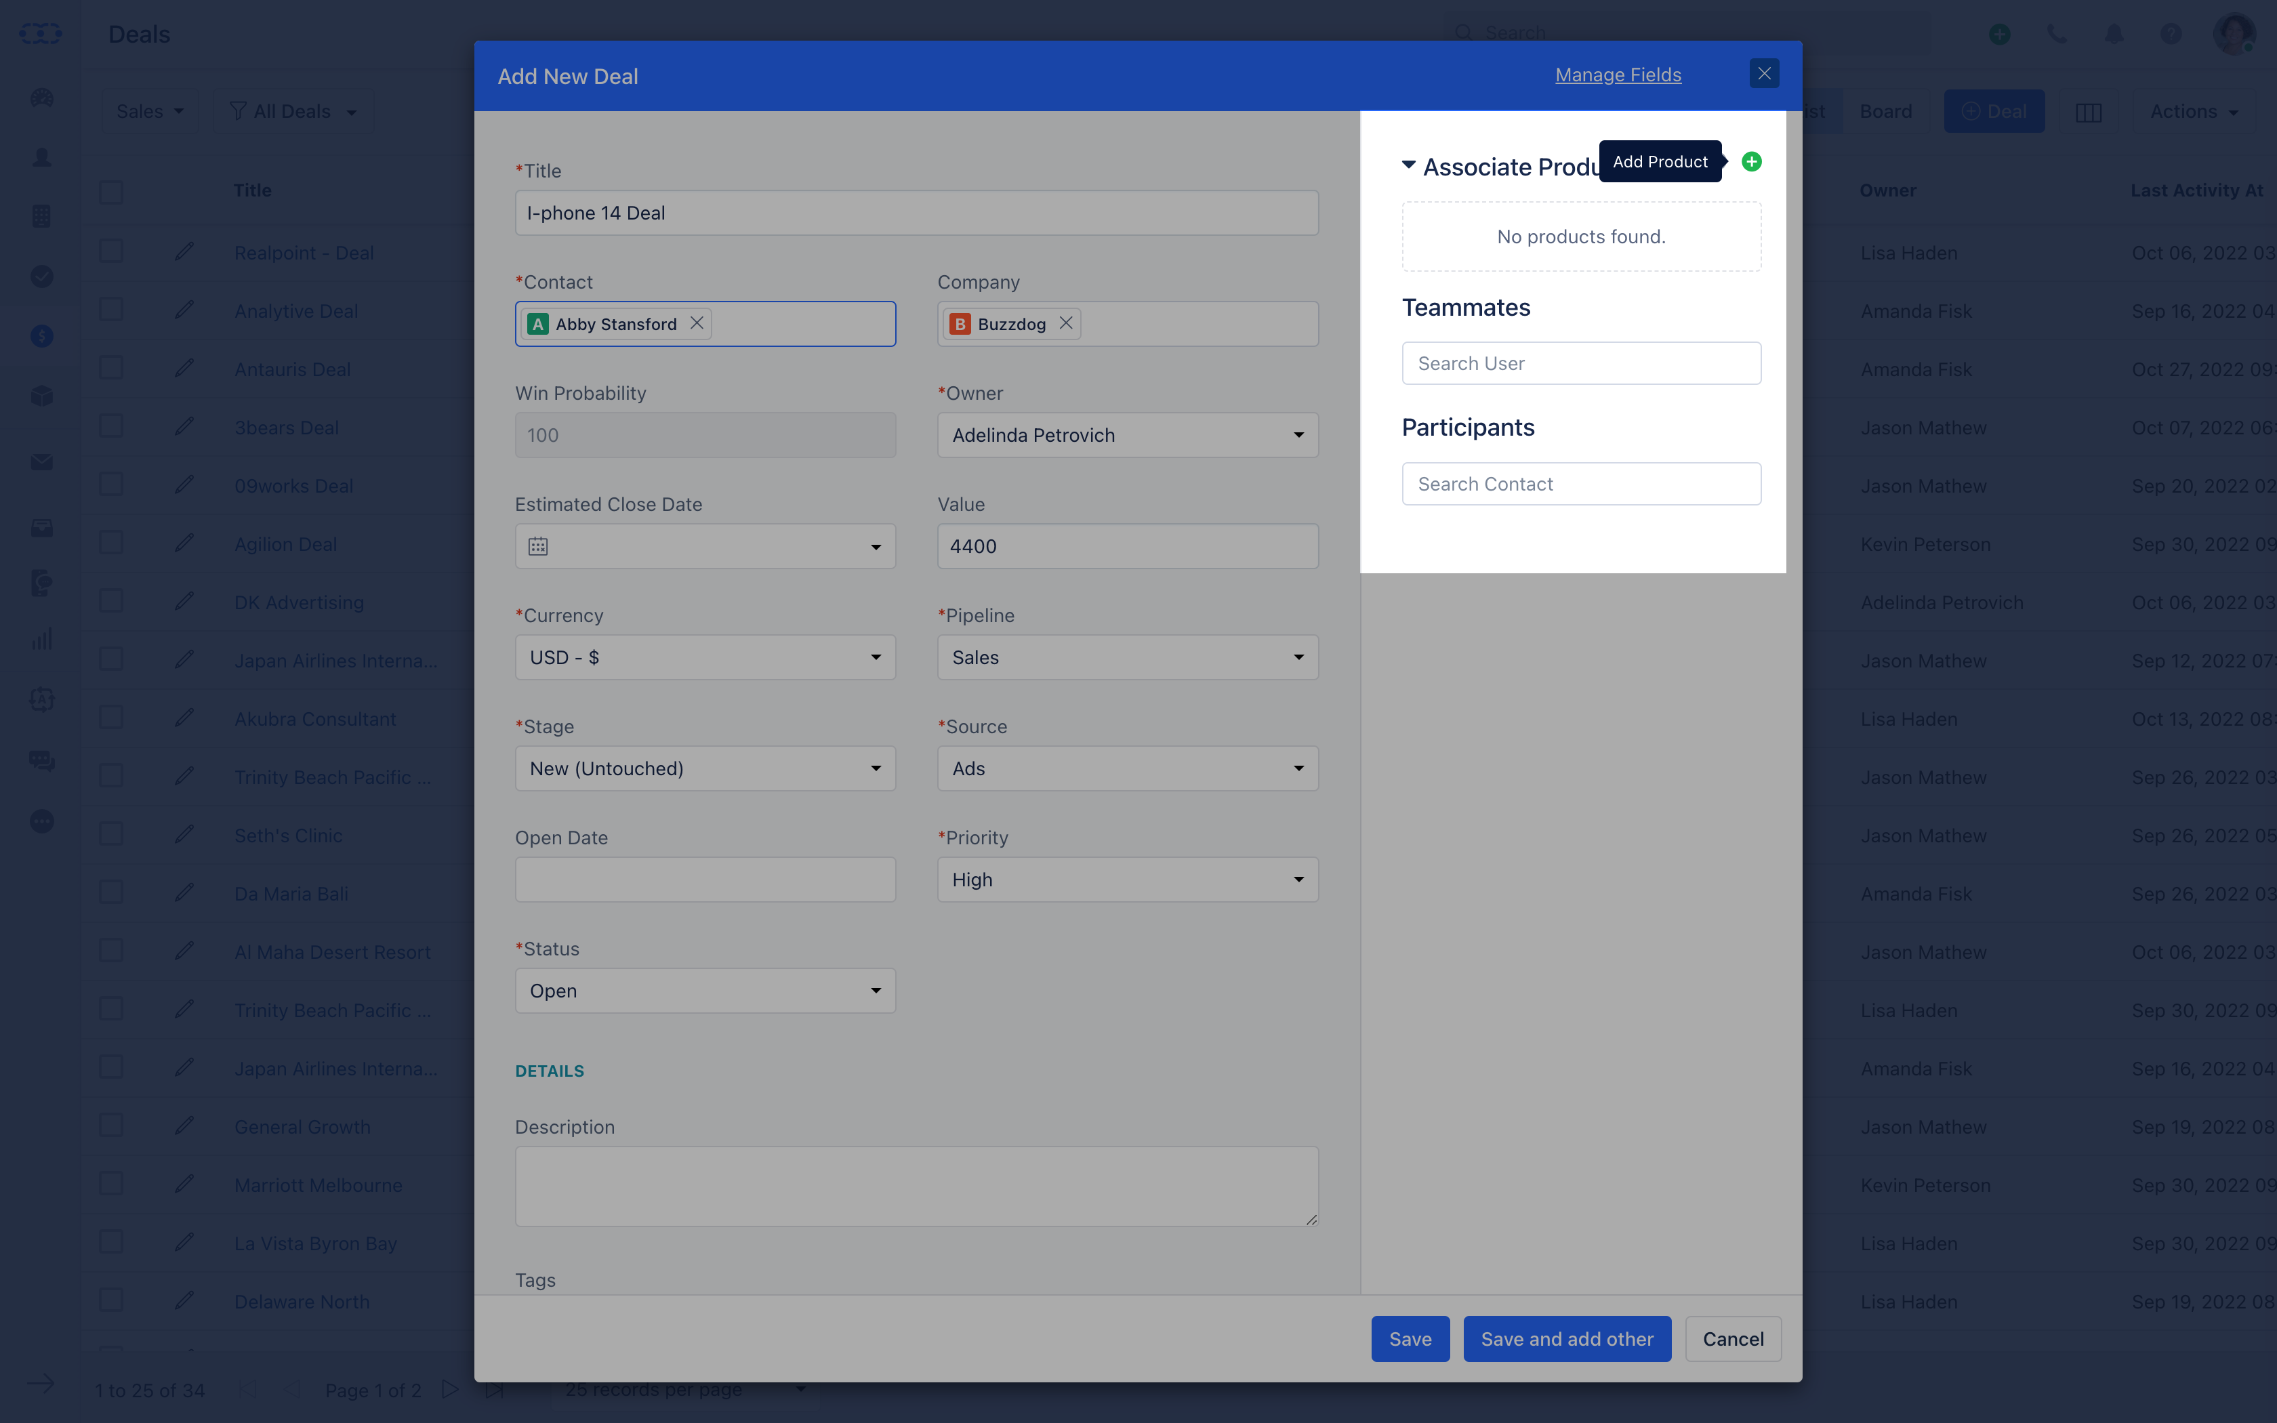Viewport: 2277px width, 1423px height.
Task: Open the Pipeline dropdown showing Sales
Action: pyautogui.click(x=1127, y=657)
